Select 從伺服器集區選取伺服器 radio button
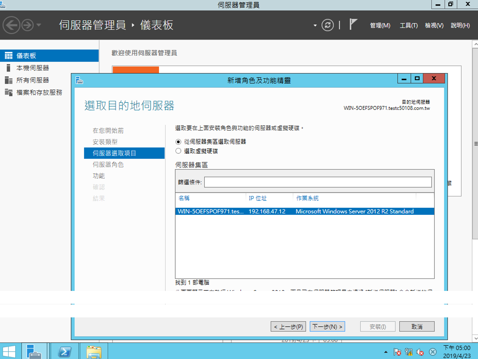This screenshot has height=359, width=478. click(179, 141)
